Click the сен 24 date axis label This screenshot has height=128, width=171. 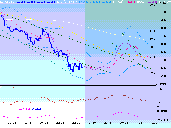(x=44, y=123)
